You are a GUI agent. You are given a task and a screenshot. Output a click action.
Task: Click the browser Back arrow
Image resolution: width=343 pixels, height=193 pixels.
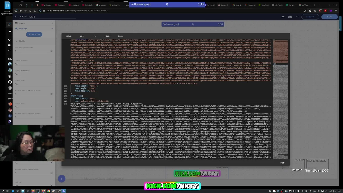[20, 10]
